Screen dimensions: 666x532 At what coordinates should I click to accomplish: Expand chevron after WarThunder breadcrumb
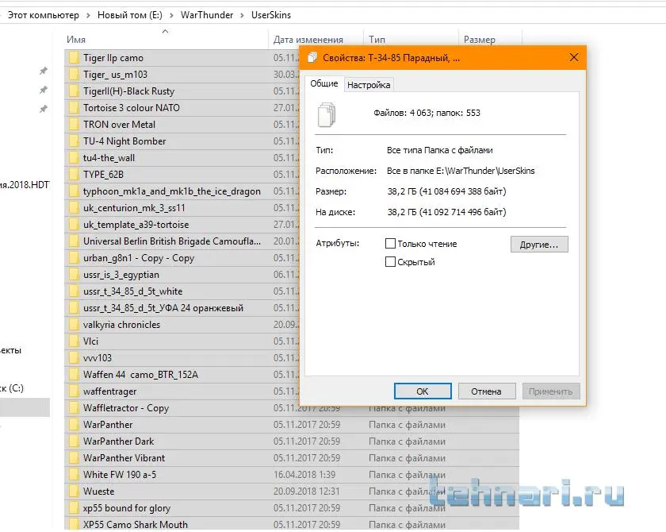click(242, 15)
